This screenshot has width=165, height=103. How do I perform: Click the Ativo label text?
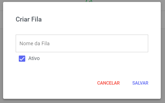34,58
